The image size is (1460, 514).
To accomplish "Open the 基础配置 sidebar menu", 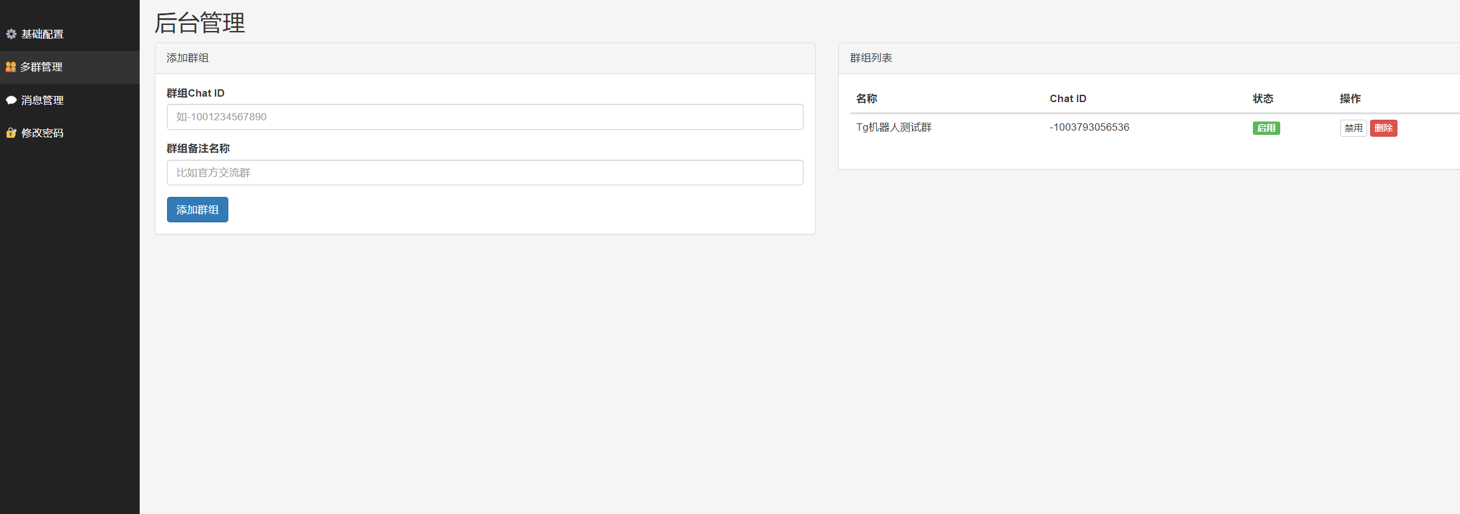I will 70,34.
